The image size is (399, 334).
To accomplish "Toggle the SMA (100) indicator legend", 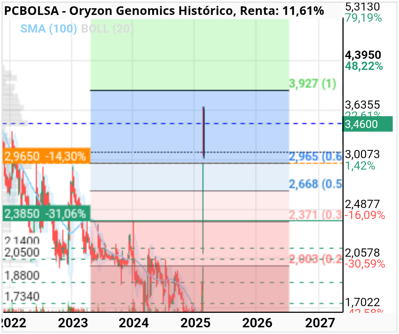I will point(48,29).
